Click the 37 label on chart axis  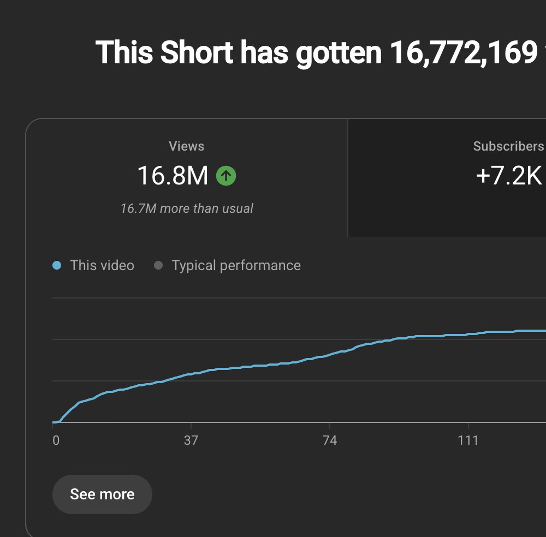pos(191,440)
